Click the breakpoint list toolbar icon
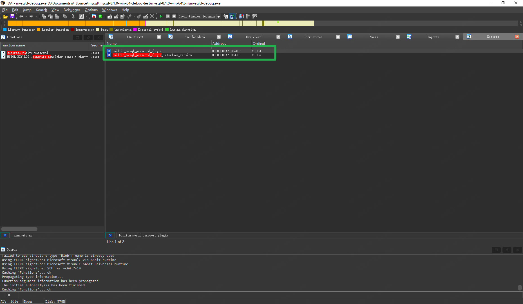 241,16
